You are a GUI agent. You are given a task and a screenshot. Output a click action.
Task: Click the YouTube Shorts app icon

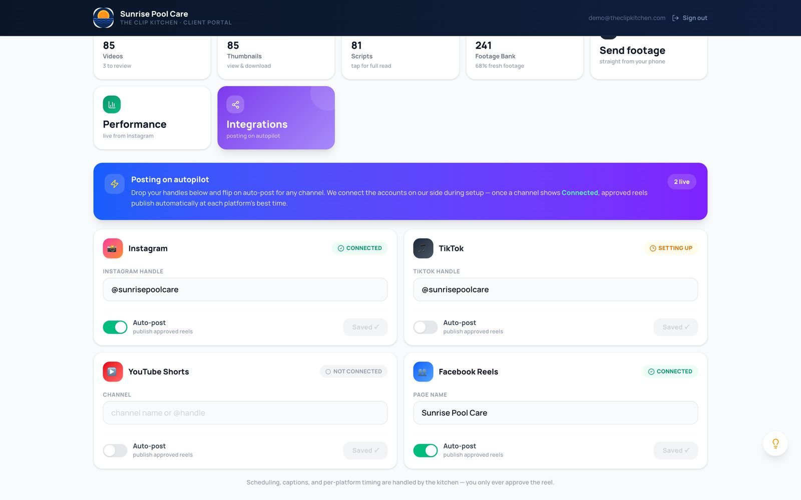tap(113, 372)
